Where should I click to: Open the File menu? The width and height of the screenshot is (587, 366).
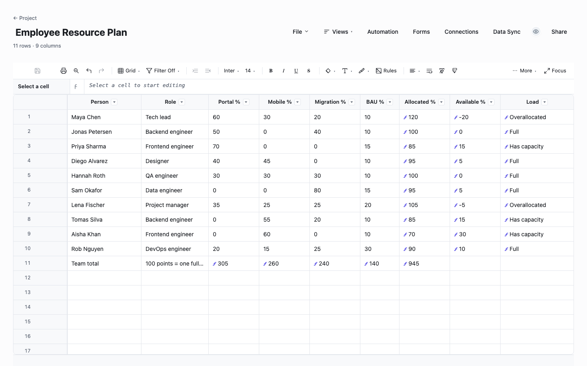coord(300,32)
